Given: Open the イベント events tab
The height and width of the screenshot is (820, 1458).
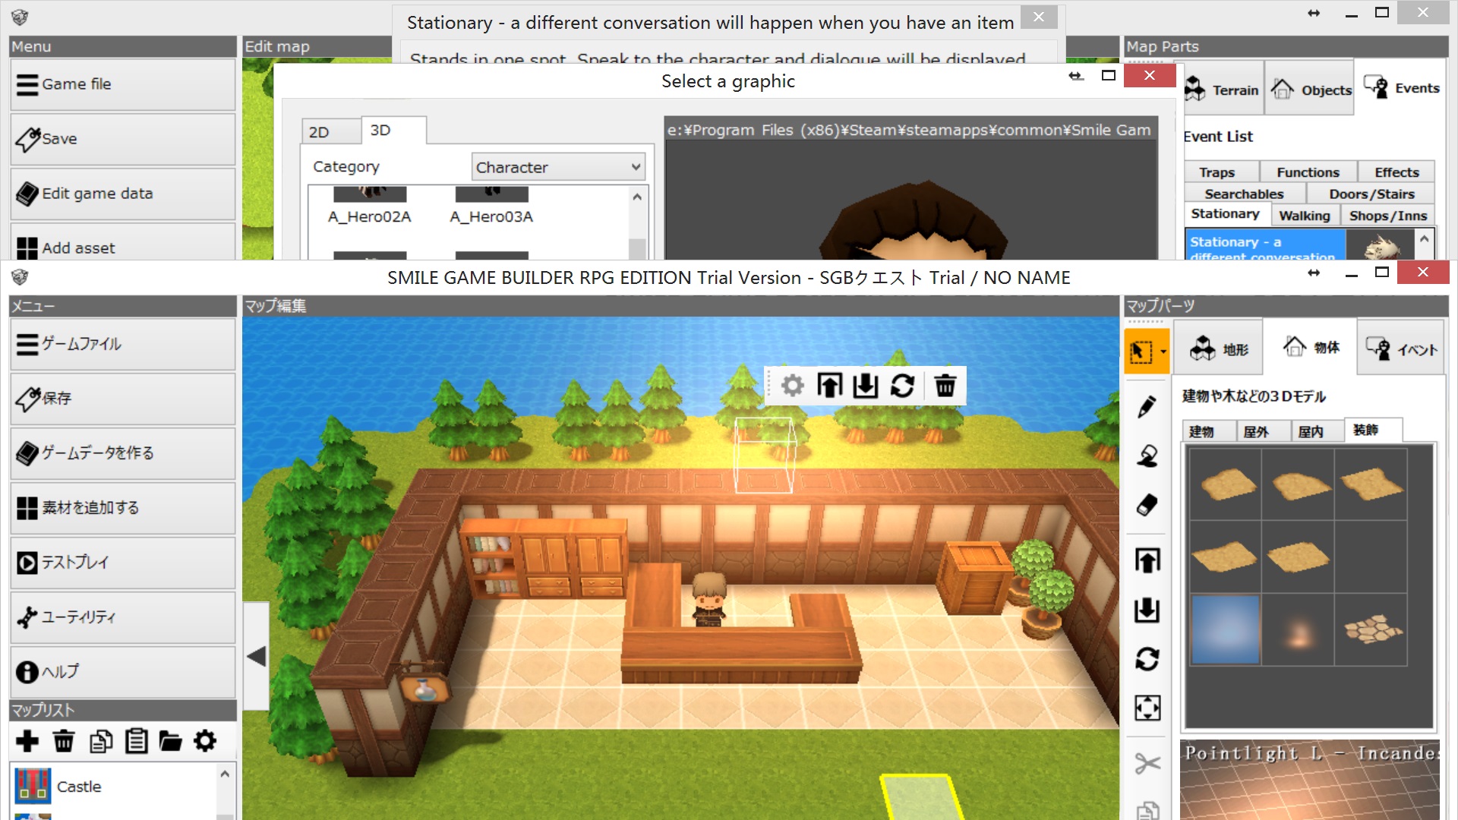Looking at the screenshot, I should tap(1401, 348).
